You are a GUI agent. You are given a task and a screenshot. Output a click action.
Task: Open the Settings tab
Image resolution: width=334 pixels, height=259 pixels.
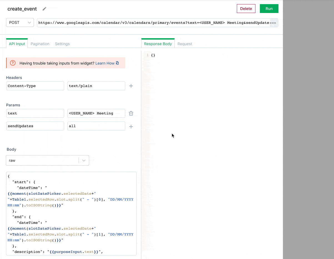pyautogui.click(x=62, y=44)
